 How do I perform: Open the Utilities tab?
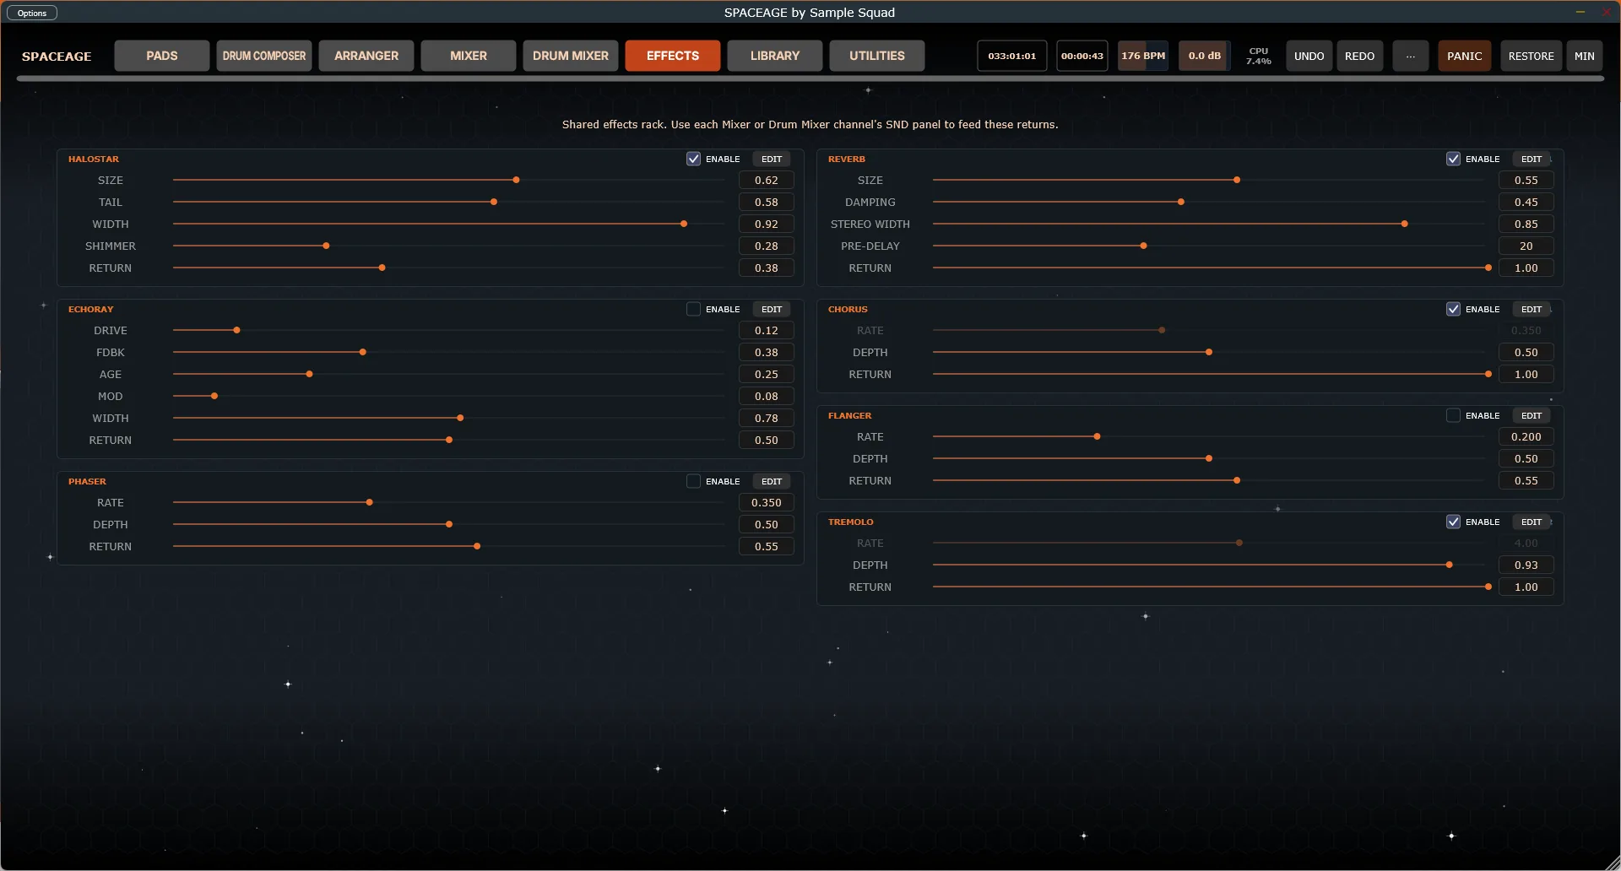(x=877, y=56)
